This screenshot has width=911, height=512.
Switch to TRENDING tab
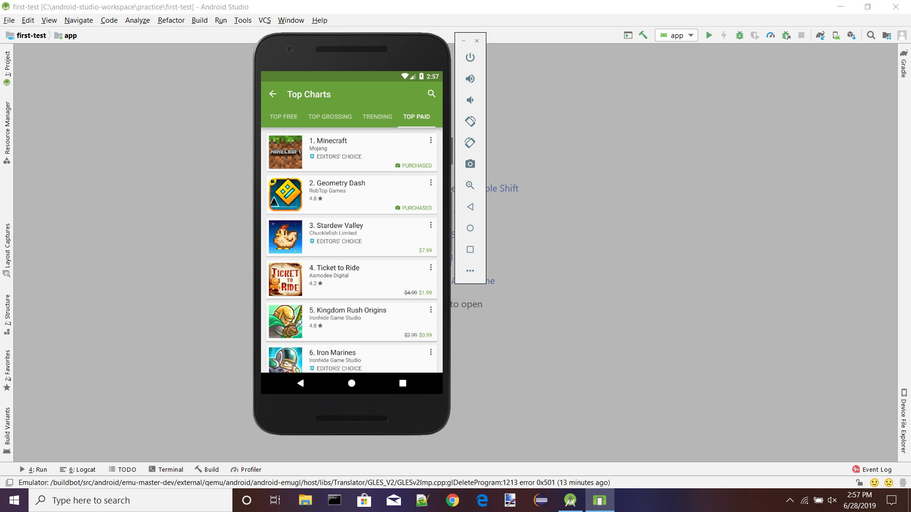point(378,117)
